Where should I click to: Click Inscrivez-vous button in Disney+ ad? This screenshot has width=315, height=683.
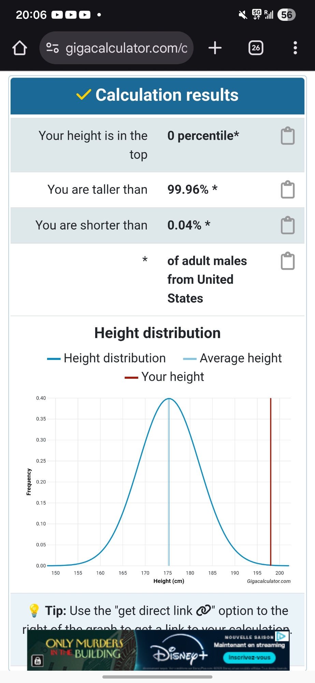point(249,657)
